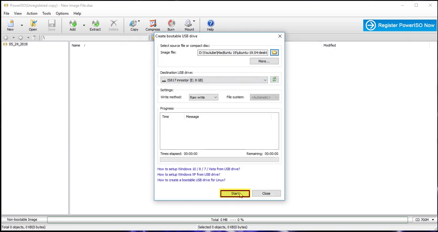
Task: Click "Total 0 objects, 0 KB(0 bytes)" status text
Action: pyautogui.click(x=24, y=227)
